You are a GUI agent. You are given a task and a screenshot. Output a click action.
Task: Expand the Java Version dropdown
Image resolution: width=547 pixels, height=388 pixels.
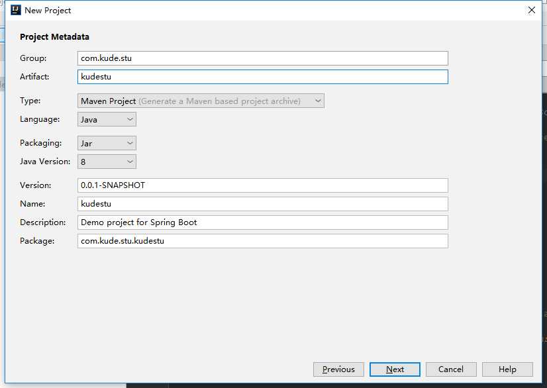click(x=107, y=162)
